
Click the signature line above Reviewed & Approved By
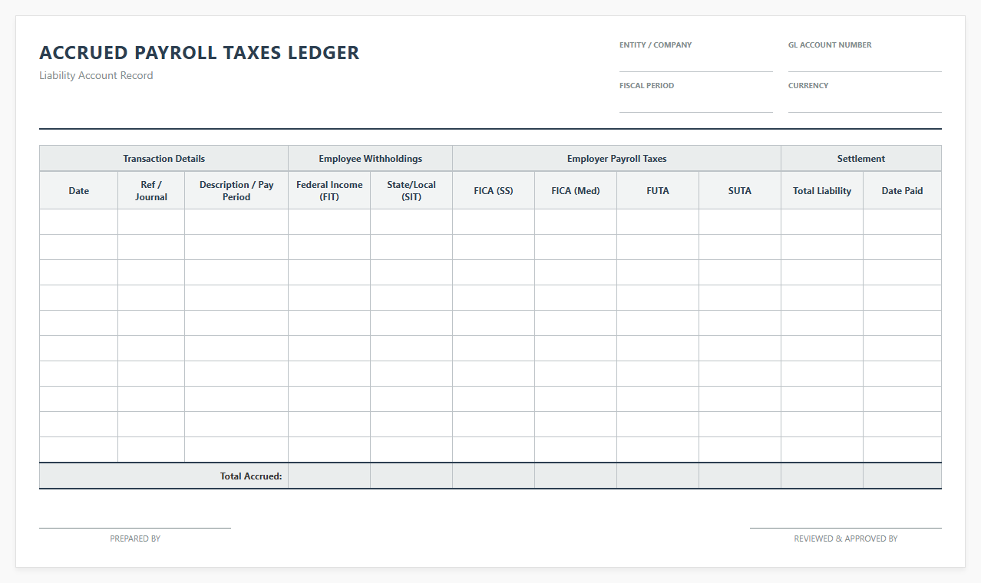click(846, 528)
